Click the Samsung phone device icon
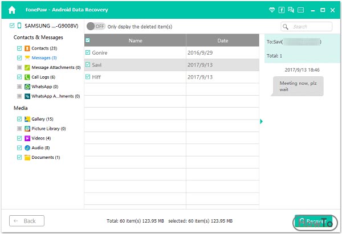Image resolution: width=342 pixels, height=234 pixels. [19, 26]
